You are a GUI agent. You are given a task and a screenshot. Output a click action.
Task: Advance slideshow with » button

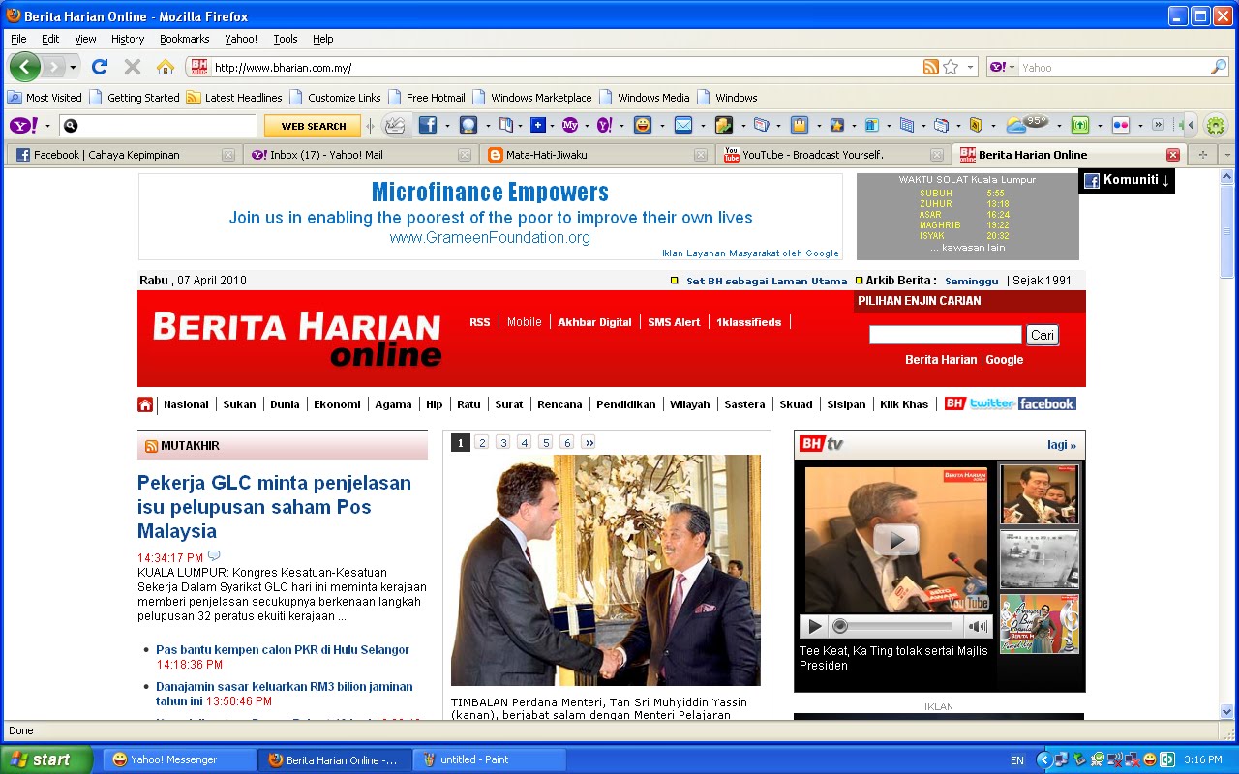pos(589,442)
